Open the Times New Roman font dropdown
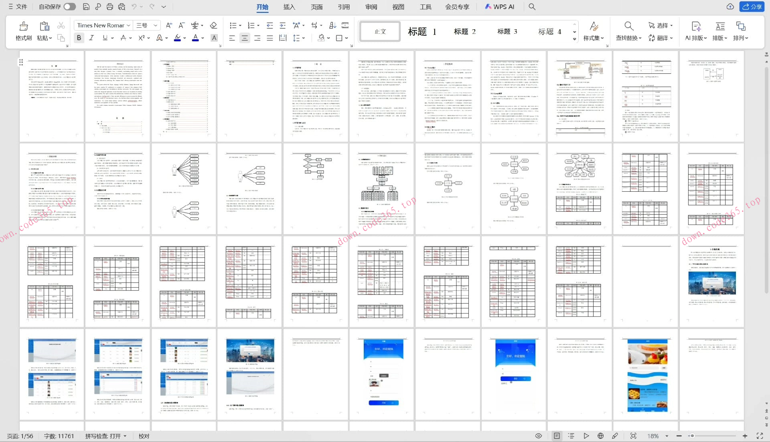770x442 pixels. 128,25
